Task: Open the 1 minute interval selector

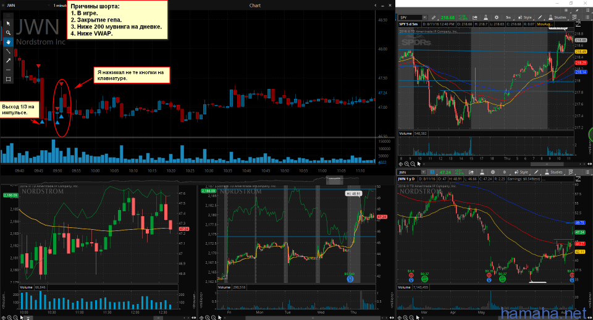Action: coord(59,6)
